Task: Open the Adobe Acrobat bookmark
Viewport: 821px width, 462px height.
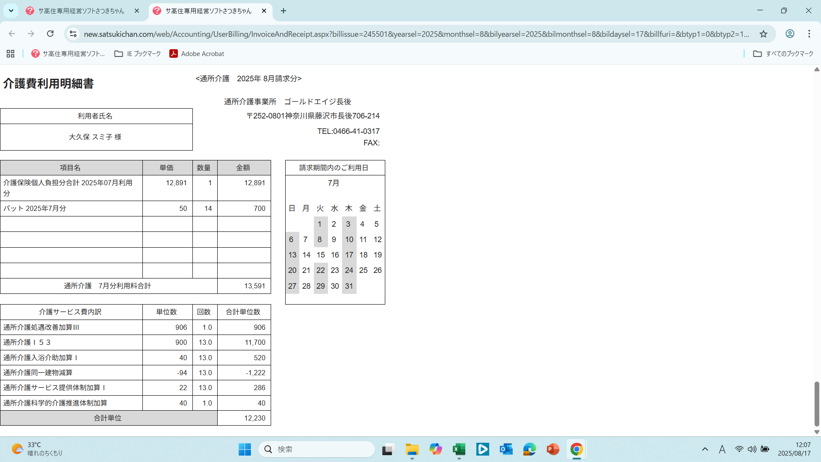Action: click(197, 53)
